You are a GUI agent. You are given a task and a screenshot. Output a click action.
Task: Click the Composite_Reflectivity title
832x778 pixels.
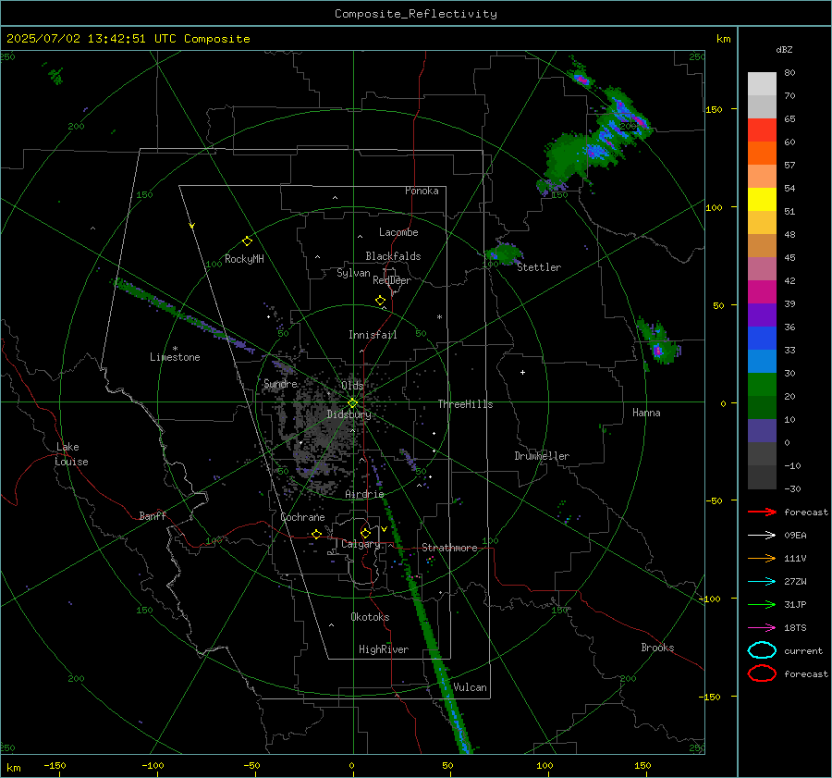[x=416, y=14]
